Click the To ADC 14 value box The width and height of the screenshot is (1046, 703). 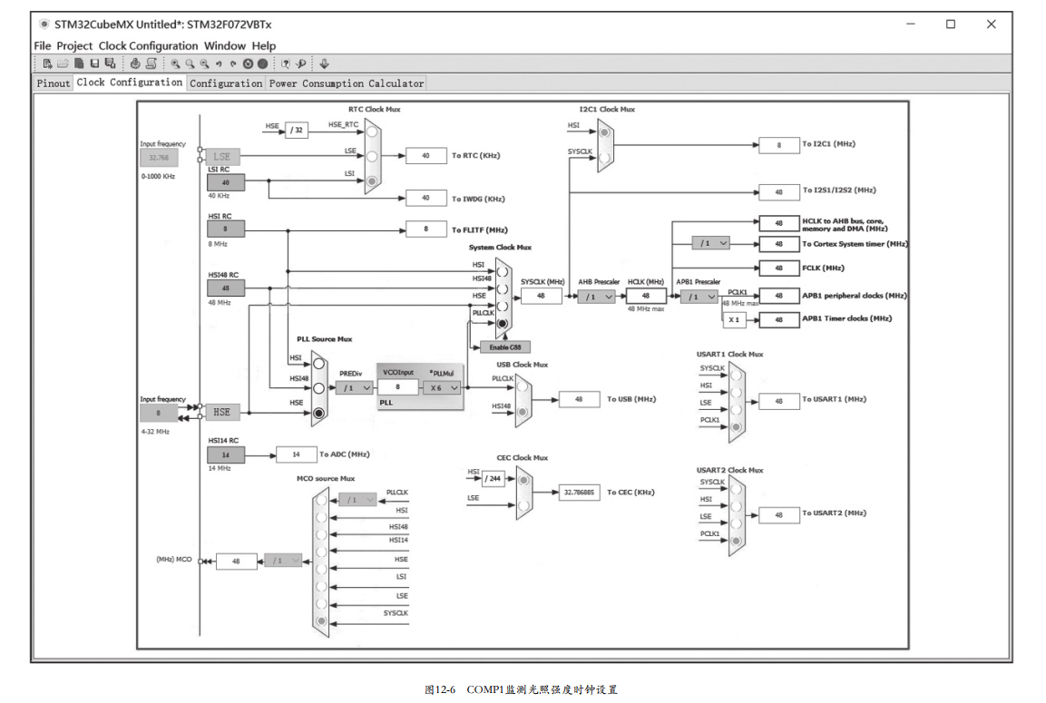coord(296,454)
